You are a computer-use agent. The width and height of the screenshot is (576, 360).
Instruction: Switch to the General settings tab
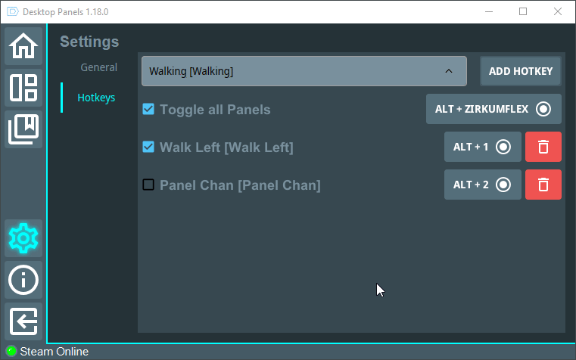[99, 67]
